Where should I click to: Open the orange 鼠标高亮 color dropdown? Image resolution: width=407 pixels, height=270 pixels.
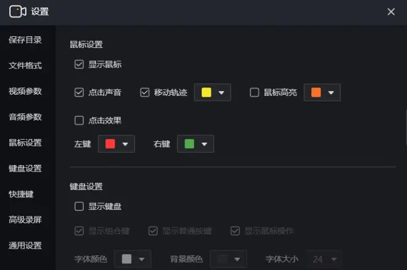[322, 93]
